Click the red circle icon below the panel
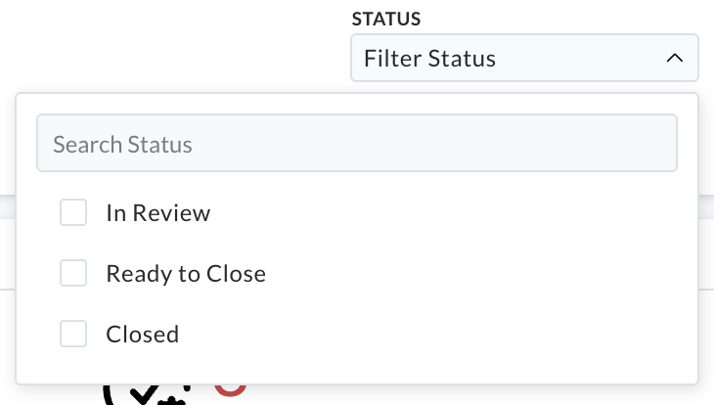This screenshot has width=714, height=405. point(231,390)
